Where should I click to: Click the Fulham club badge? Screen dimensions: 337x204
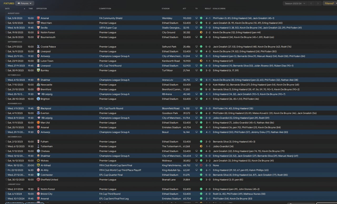(38, 141)
